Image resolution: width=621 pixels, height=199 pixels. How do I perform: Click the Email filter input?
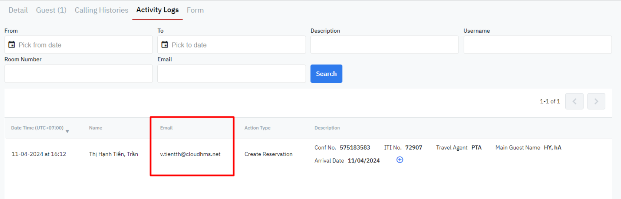pos(231,74)
